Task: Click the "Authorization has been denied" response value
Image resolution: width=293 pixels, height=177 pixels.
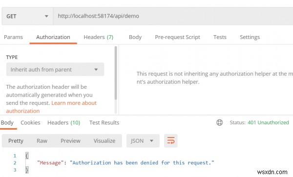Action: (142, 163)
